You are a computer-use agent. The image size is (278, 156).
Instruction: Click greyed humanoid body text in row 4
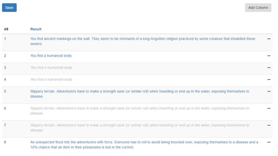[51, 80]
